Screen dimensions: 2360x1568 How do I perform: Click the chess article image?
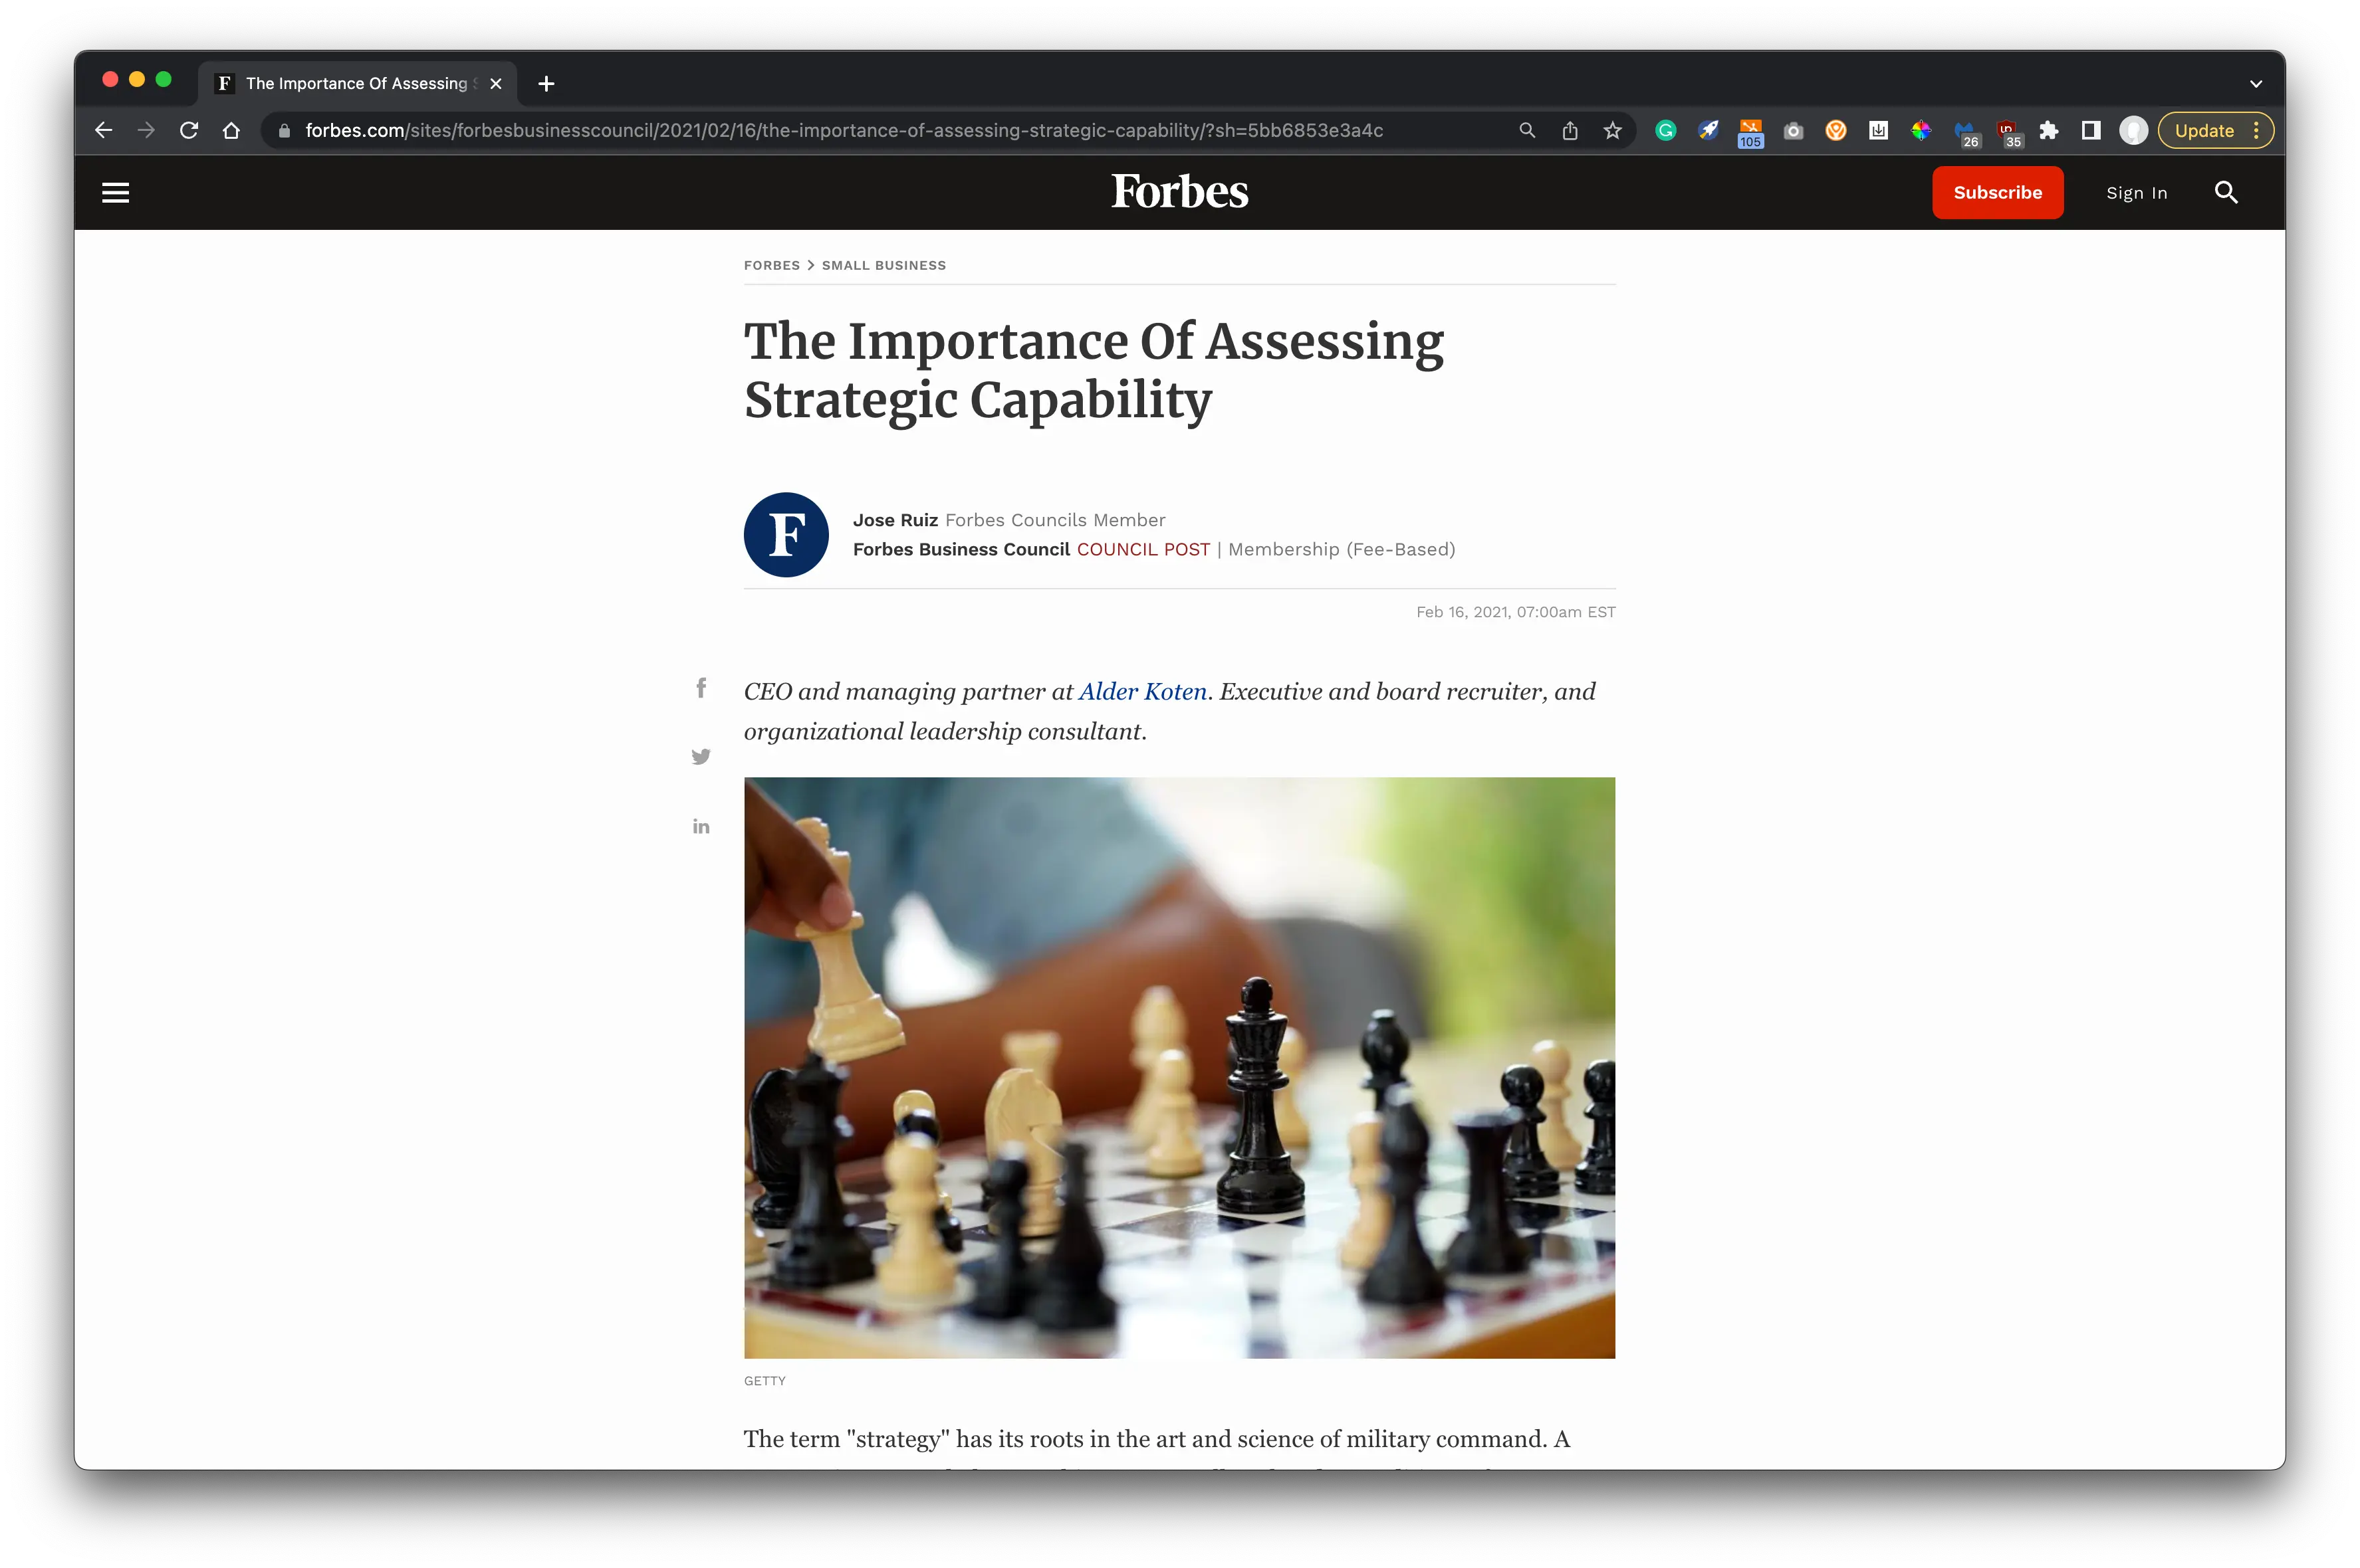click(x=1179, y=1068)
